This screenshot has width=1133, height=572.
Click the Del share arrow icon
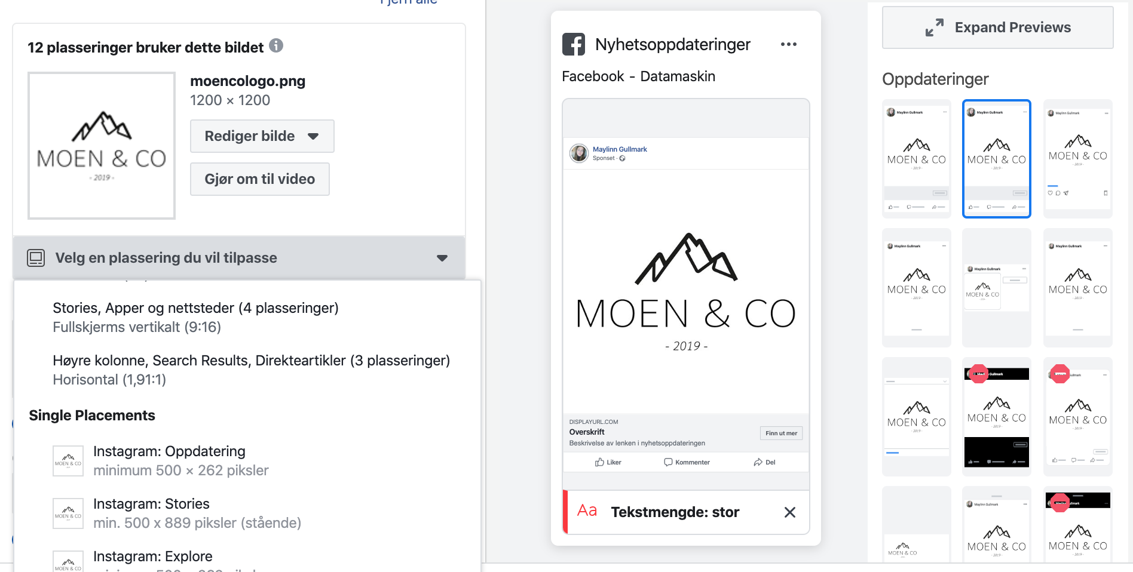point(758,462)
